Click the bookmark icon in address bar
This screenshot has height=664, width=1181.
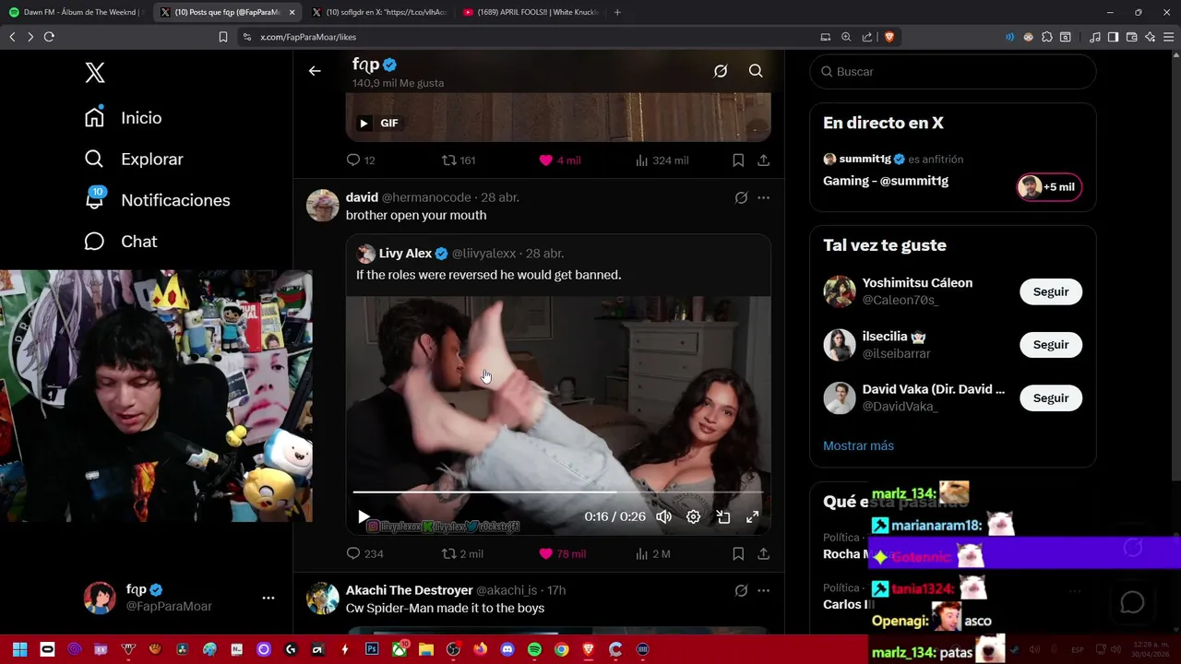tap(223, 37)
